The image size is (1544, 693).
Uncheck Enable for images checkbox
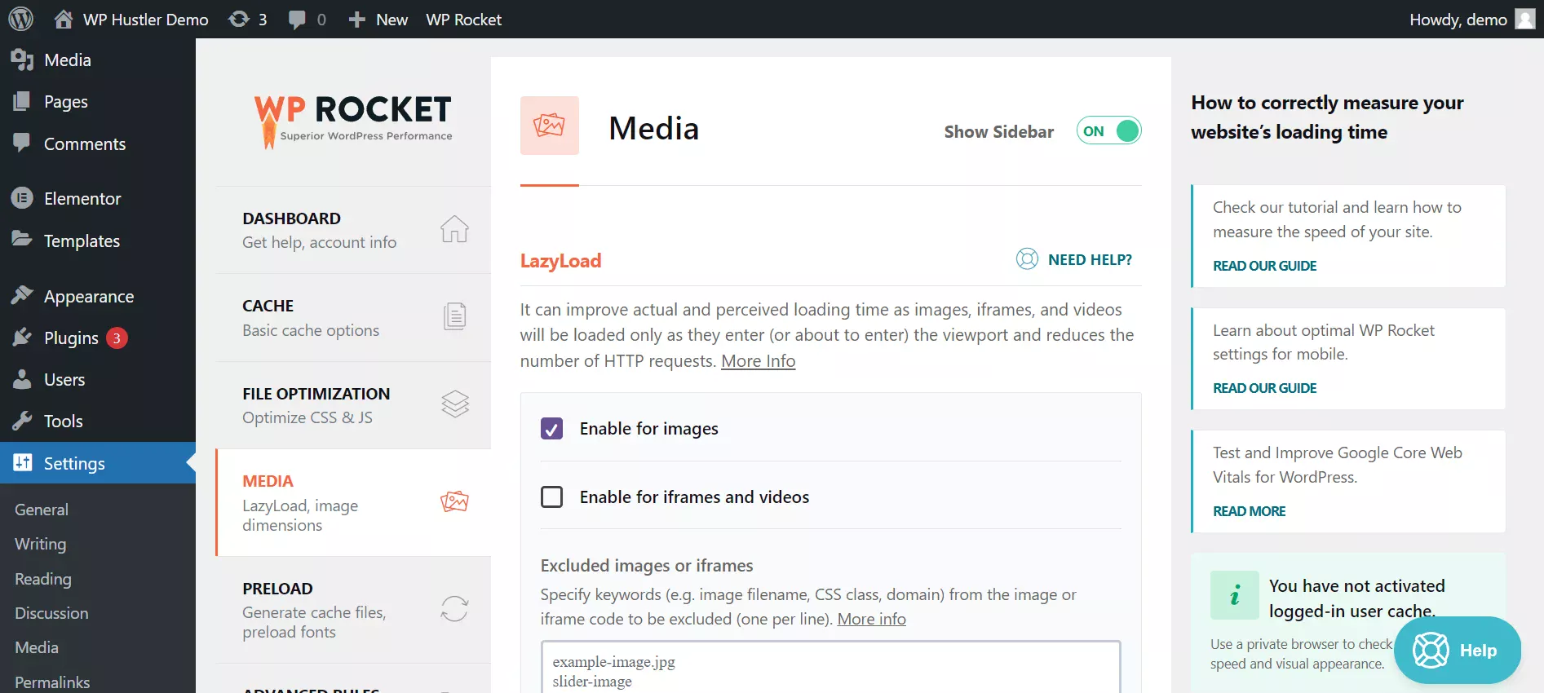click(552, 429)
